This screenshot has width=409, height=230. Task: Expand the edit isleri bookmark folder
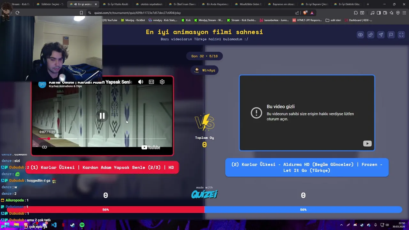click(333, 20)
